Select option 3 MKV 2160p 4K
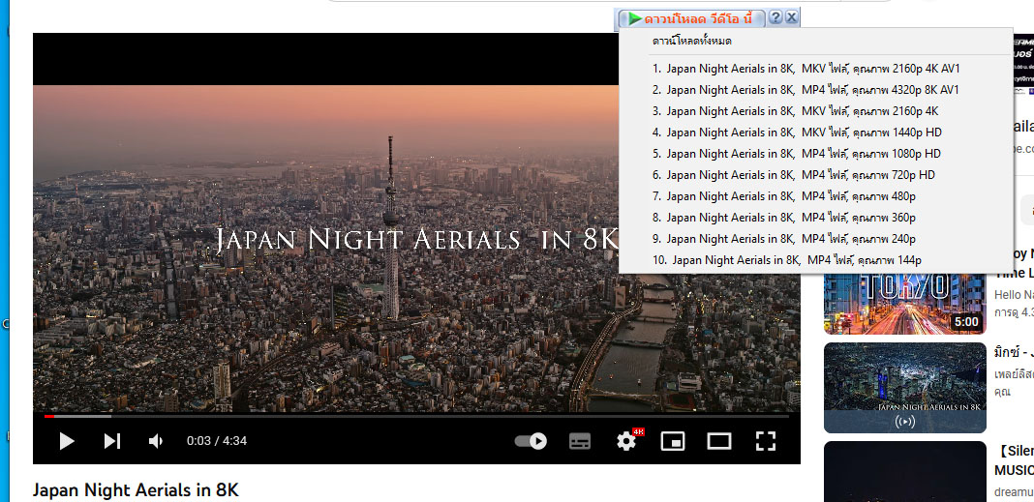1034x502 pixels. pyautogui.click(x=795, y=110)
